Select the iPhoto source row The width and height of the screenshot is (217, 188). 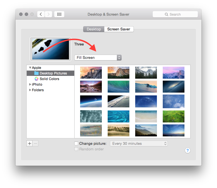(x=51, y=84)
